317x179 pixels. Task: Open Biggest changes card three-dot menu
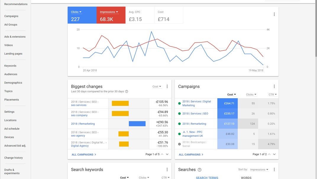pos(167,86)
